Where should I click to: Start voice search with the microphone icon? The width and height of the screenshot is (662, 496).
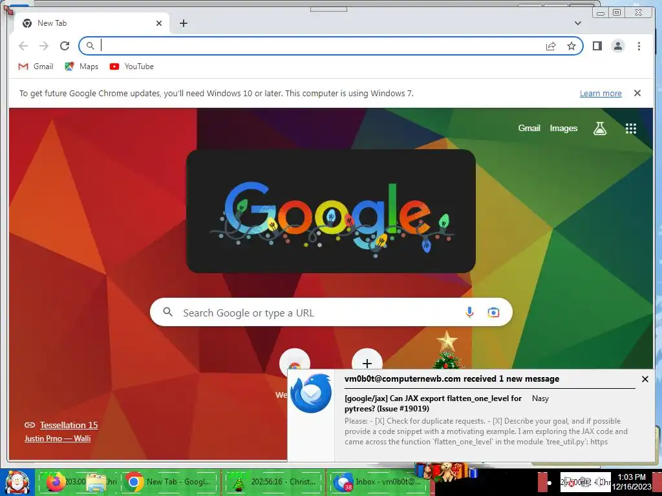pos(469,313)
